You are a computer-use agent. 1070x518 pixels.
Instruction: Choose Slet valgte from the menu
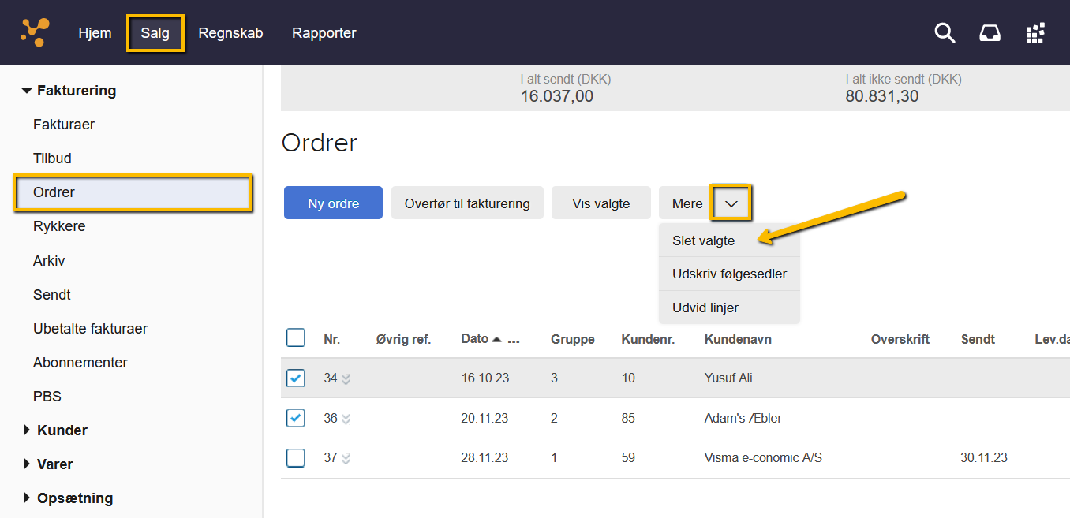pos(704,240)
